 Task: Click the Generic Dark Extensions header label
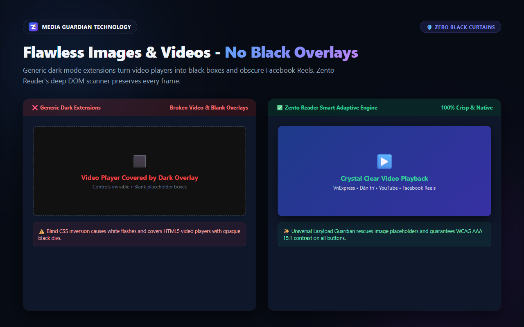[x=70, y=108]
